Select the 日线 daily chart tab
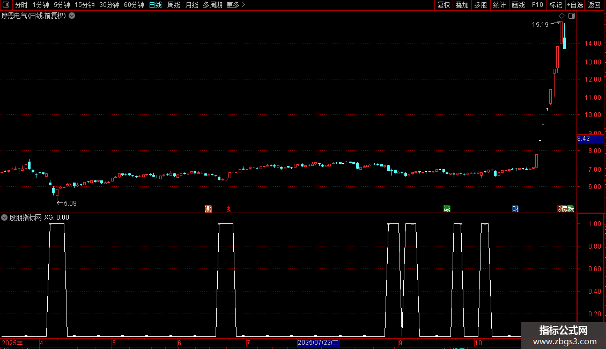 (156, 5)
